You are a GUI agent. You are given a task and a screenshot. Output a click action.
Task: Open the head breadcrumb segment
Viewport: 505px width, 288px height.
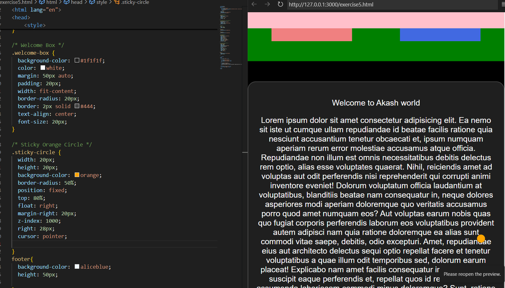point(77,3)
